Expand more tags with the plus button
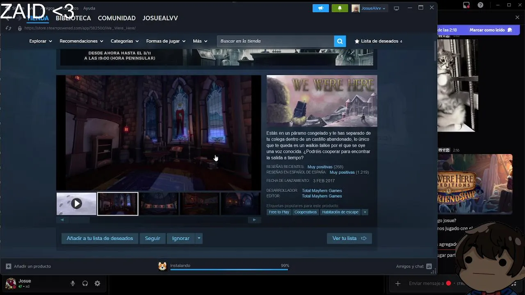The width and height of the screenshot is (525, 295). pyautogui.click(x=365, y=212)
